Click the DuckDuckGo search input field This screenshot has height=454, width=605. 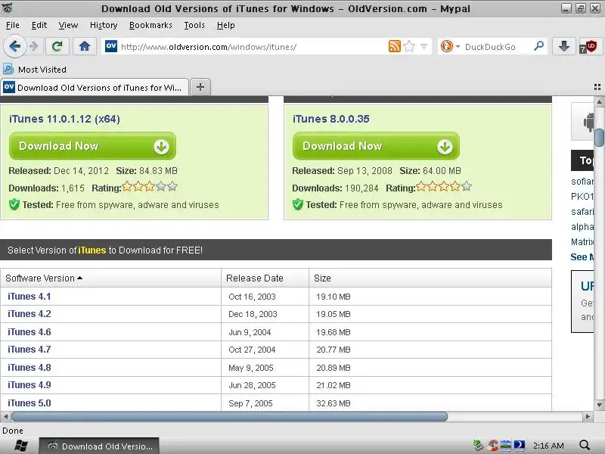pyautogui.click(x=497, y=47)
